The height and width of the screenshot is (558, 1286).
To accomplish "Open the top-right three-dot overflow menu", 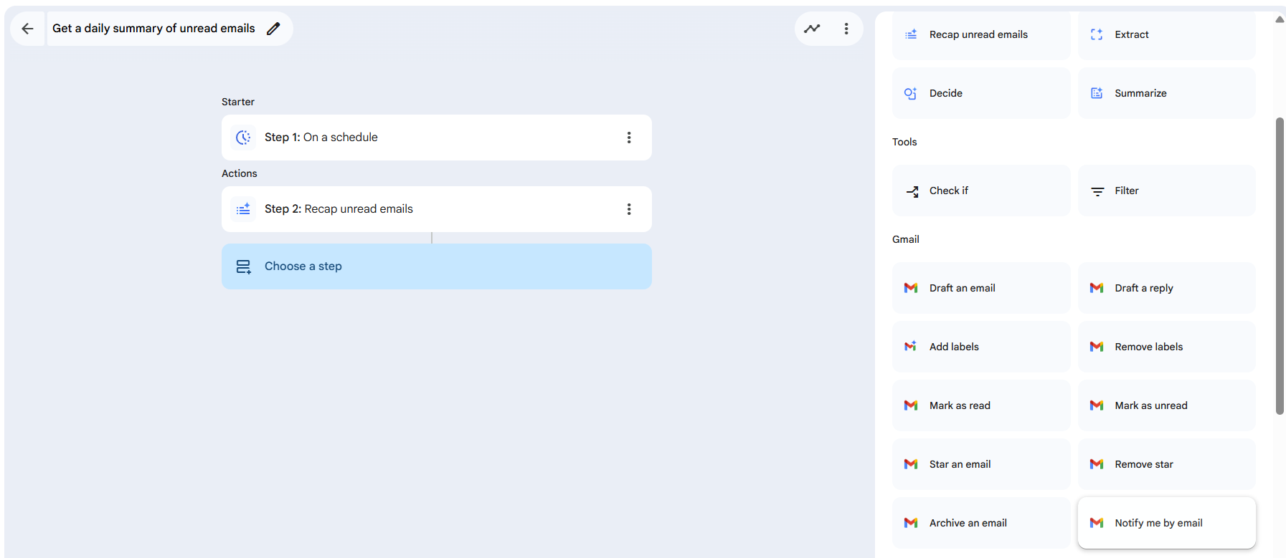I will 846,29.
